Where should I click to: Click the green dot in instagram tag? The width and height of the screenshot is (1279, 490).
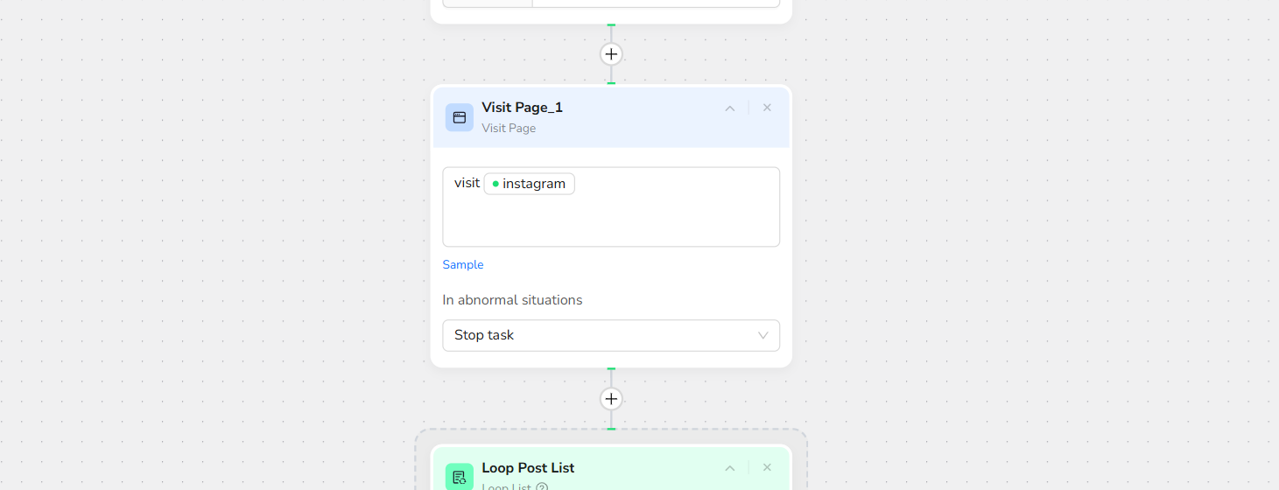[x=495, y=184]
